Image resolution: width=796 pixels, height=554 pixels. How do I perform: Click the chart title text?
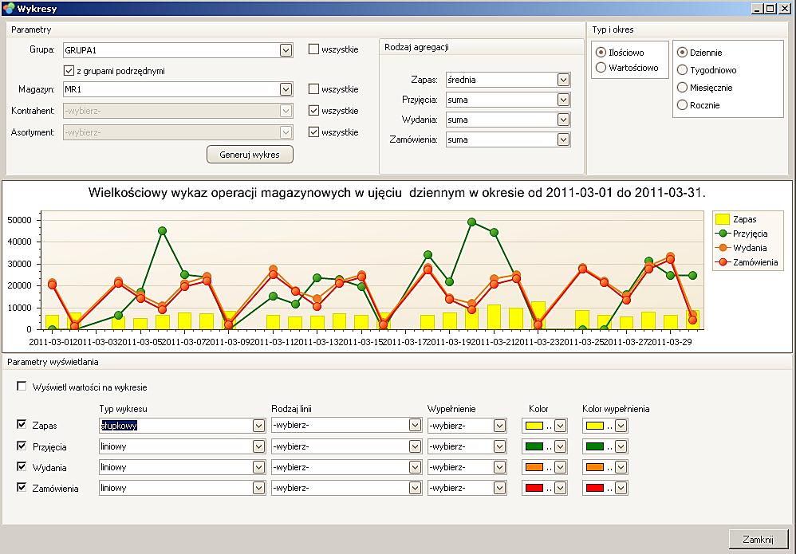[397, 193]
